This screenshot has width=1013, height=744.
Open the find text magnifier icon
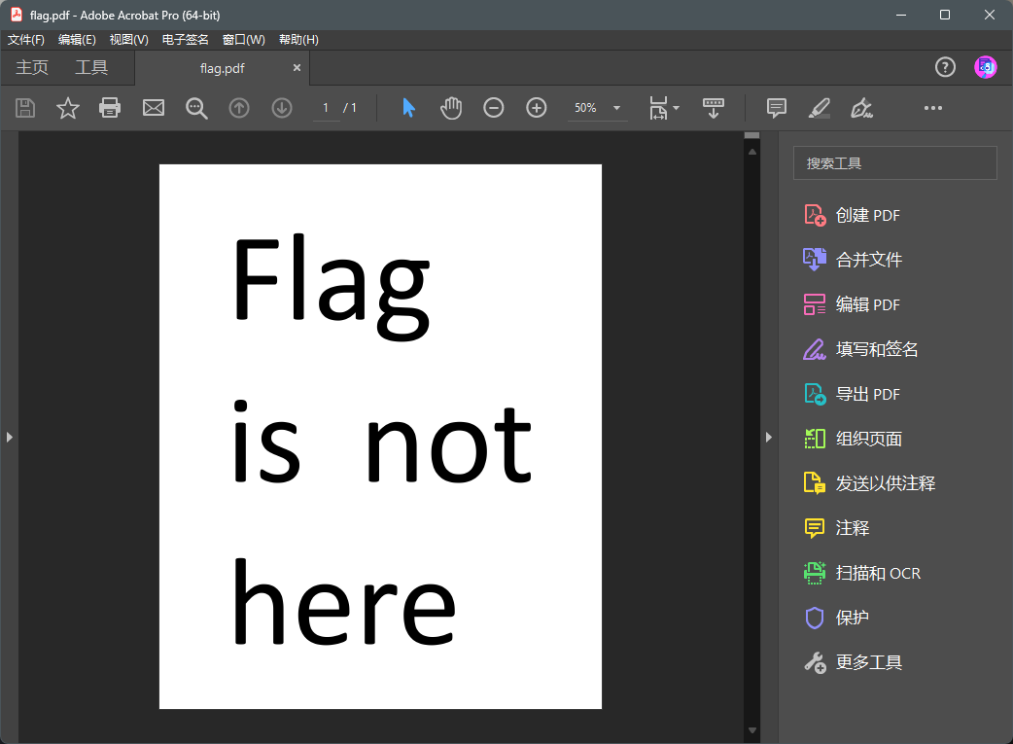[x=196, y=108]
